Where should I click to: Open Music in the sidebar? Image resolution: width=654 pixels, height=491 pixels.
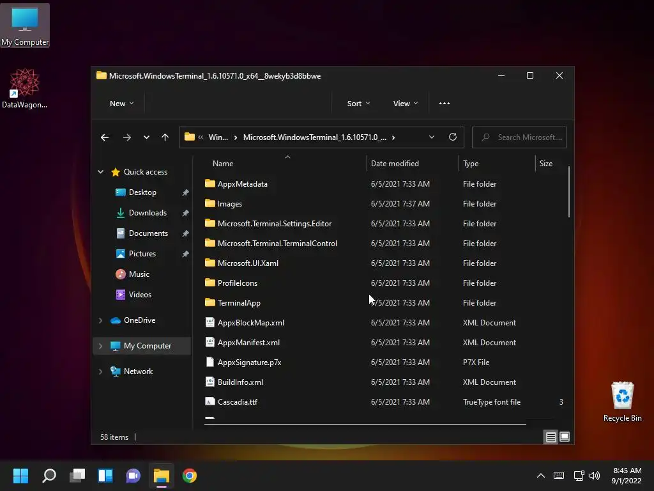139,274
